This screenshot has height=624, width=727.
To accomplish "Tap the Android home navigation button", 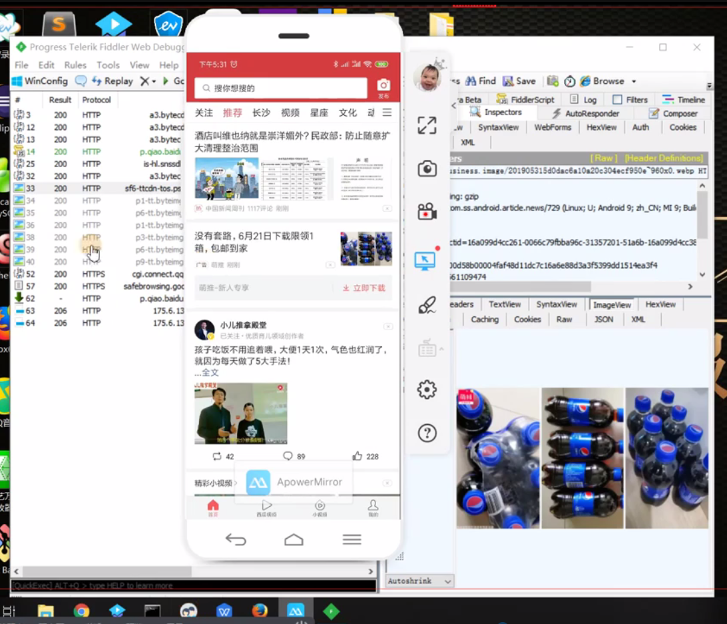I will (294, 539).
